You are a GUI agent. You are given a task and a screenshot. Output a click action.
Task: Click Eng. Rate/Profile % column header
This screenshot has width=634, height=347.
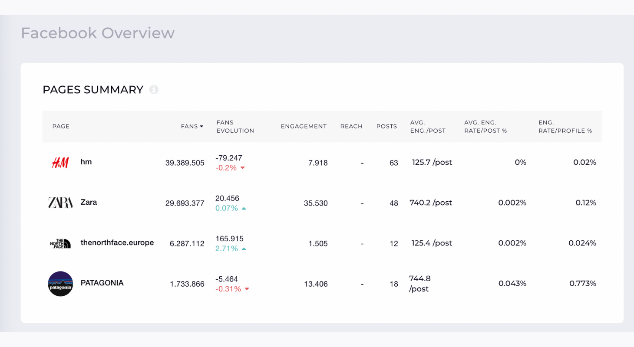[x=565, y=126]
